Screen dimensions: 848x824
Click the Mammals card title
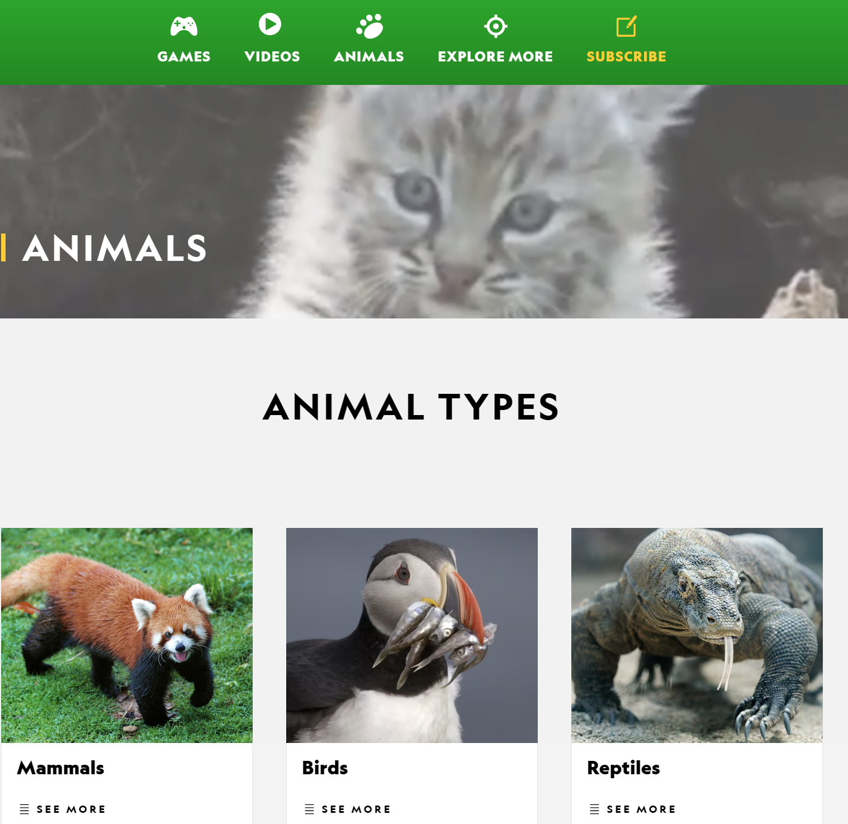click(61, 768)
